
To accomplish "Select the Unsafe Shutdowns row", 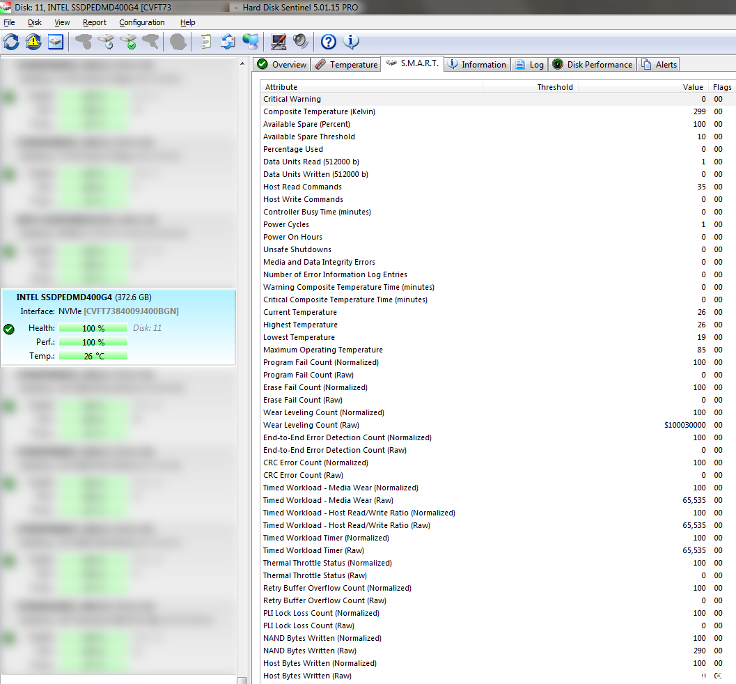I will 498,250.
